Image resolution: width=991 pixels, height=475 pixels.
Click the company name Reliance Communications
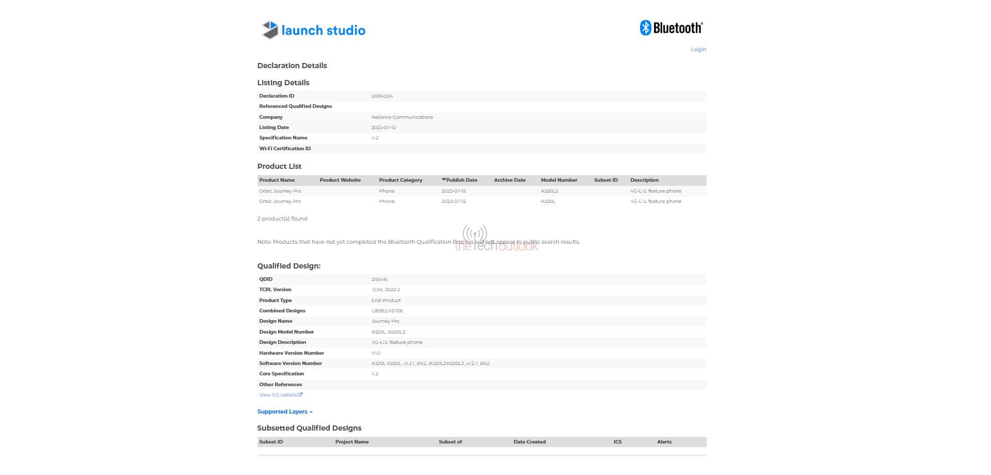click(402, 117)
